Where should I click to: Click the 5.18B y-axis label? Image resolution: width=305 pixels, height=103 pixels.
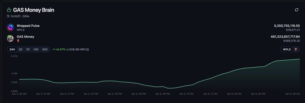(14, 74)
